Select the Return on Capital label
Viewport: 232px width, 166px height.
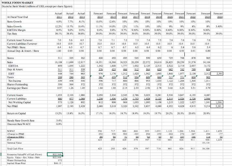16,113
